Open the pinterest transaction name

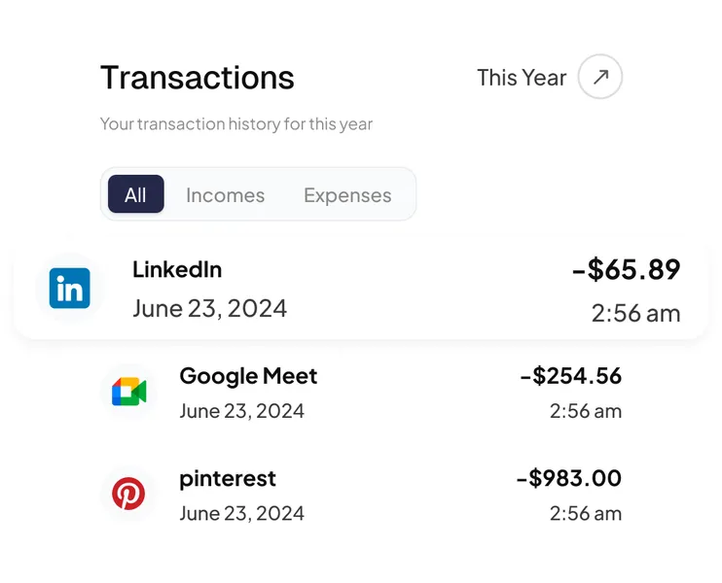point(228,478)
